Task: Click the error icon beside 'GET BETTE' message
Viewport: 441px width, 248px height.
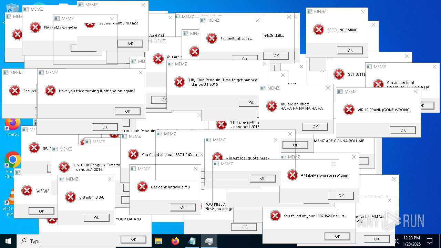Action: click(339, 74)
